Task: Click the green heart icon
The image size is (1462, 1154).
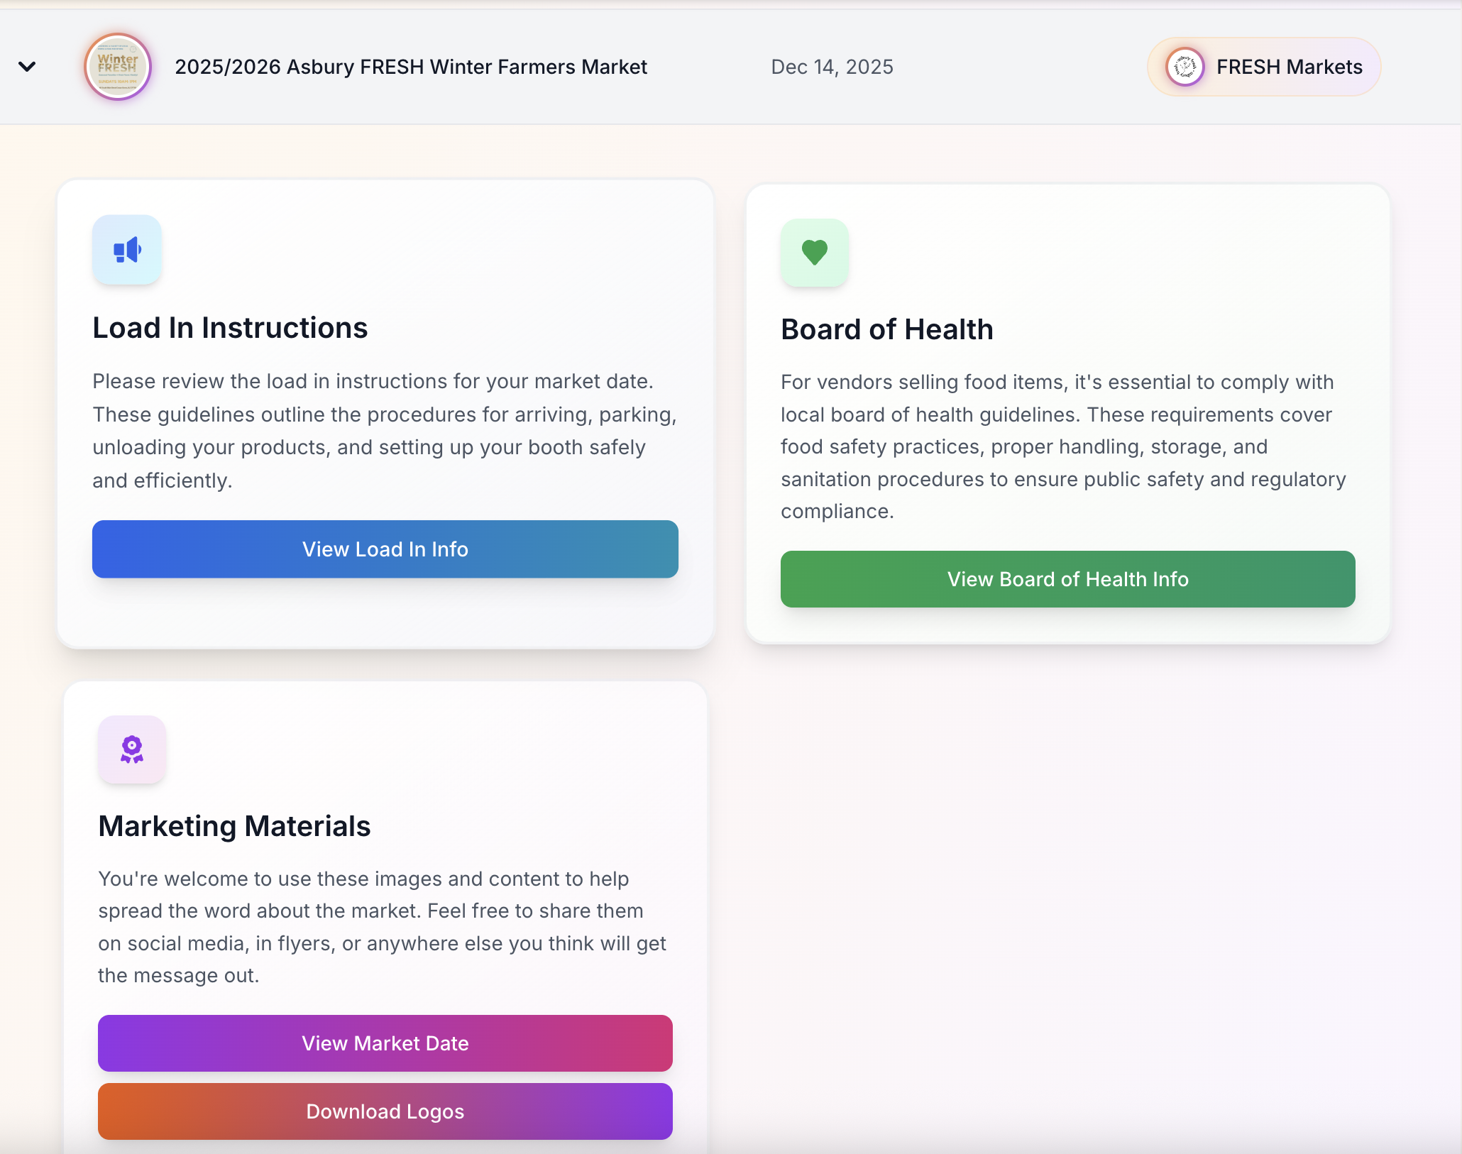Action: tap(815, 253)
